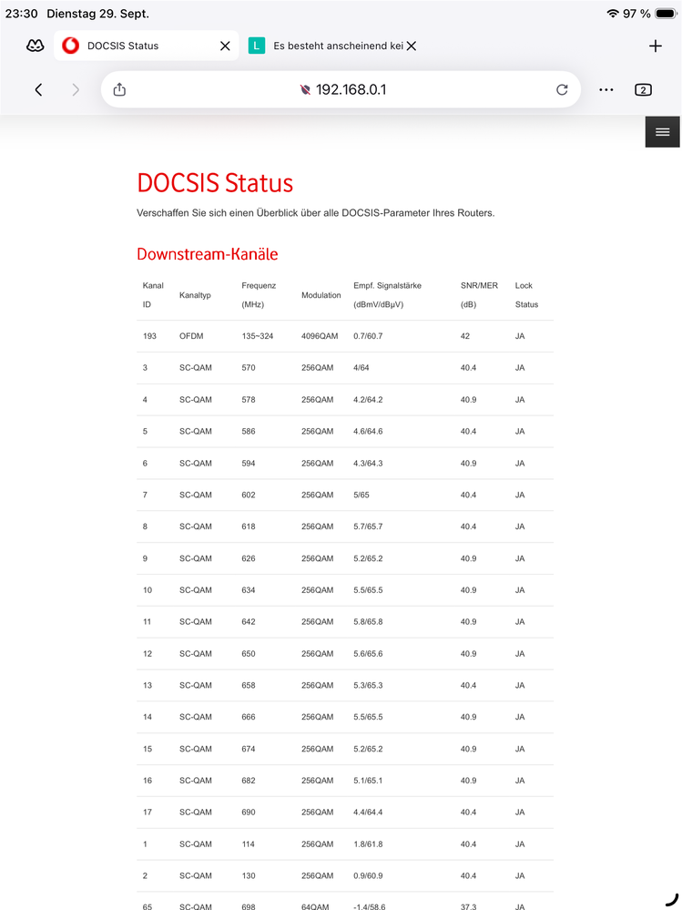Open the share sheet icon

(x=119, y=88)
